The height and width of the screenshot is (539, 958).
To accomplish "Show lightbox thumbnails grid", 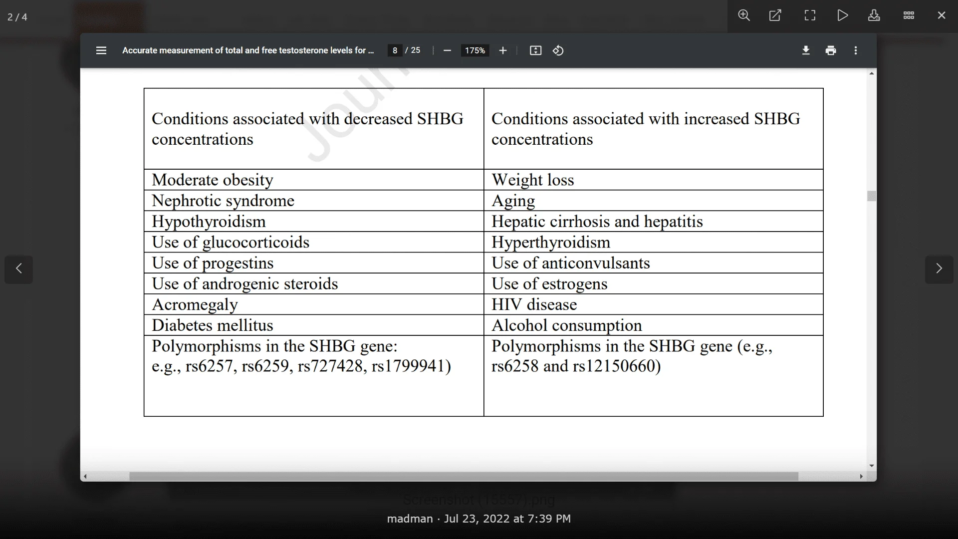I will tap(909, 15).
